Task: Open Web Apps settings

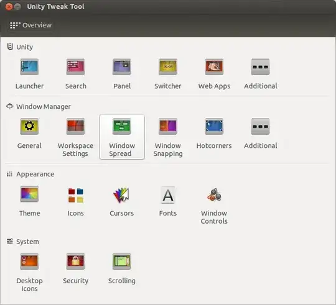Action: (x=214, y=74)
